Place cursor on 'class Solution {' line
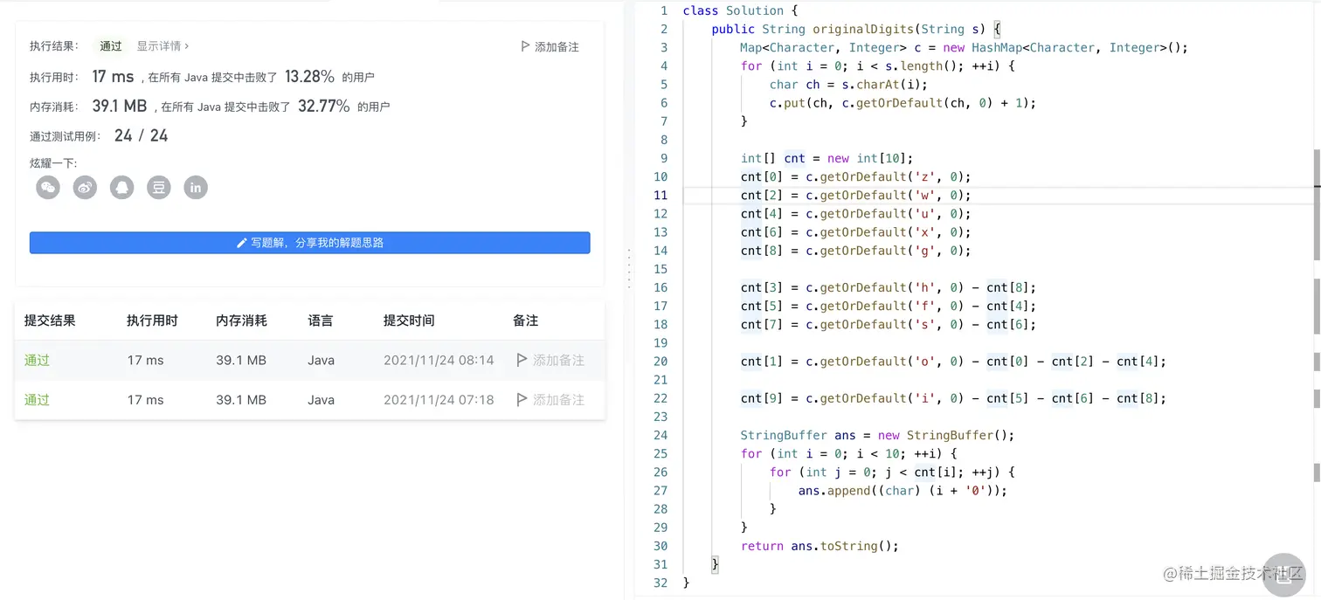Image resolution: width=1321 pixels, height=600 pixels. [x=740, y=10]
